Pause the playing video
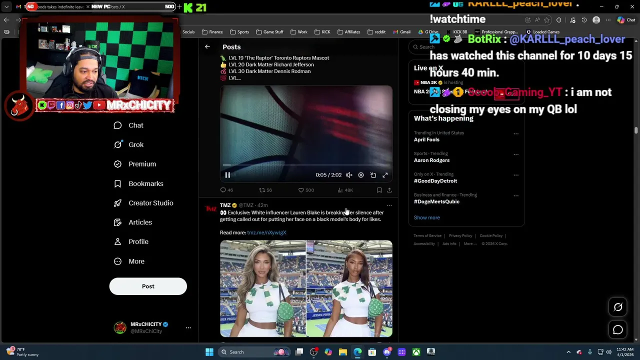Viewport: 640px width, 360px height. pos(227,175)
